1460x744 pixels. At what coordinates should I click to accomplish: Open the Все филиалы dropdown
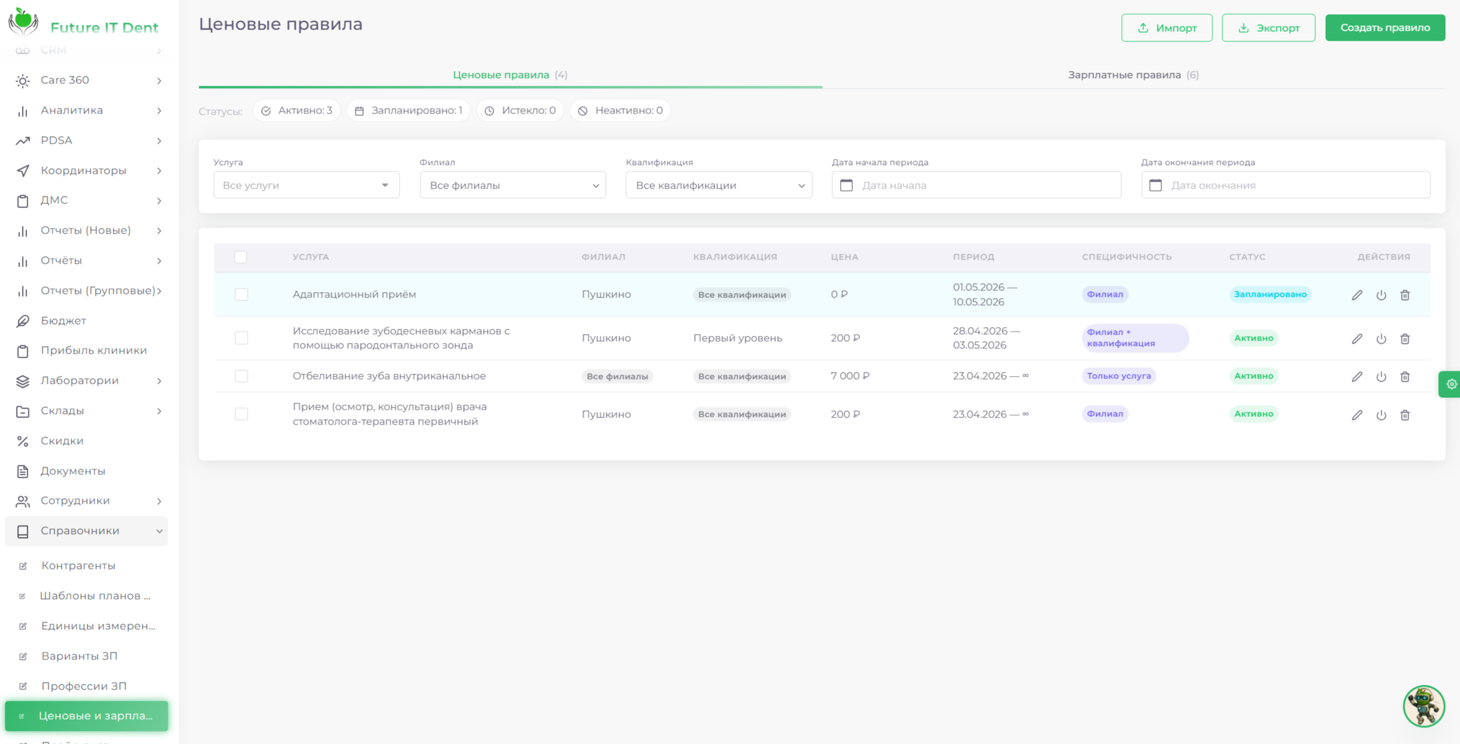[x=512, y=185]
